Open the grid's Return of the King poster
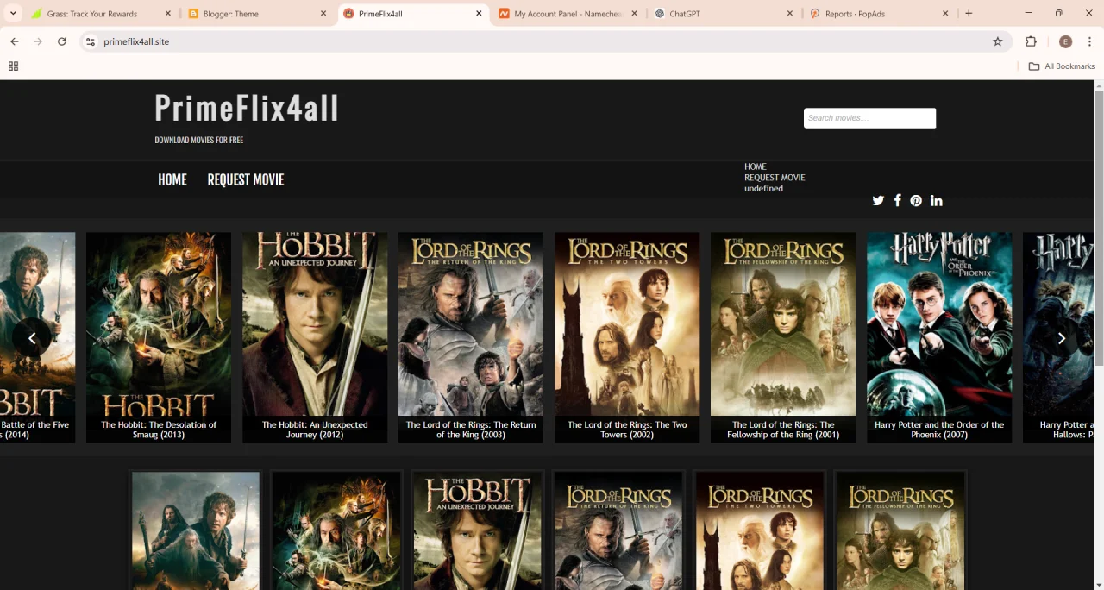Screen dimensions: 1104x590 (618, 530)
